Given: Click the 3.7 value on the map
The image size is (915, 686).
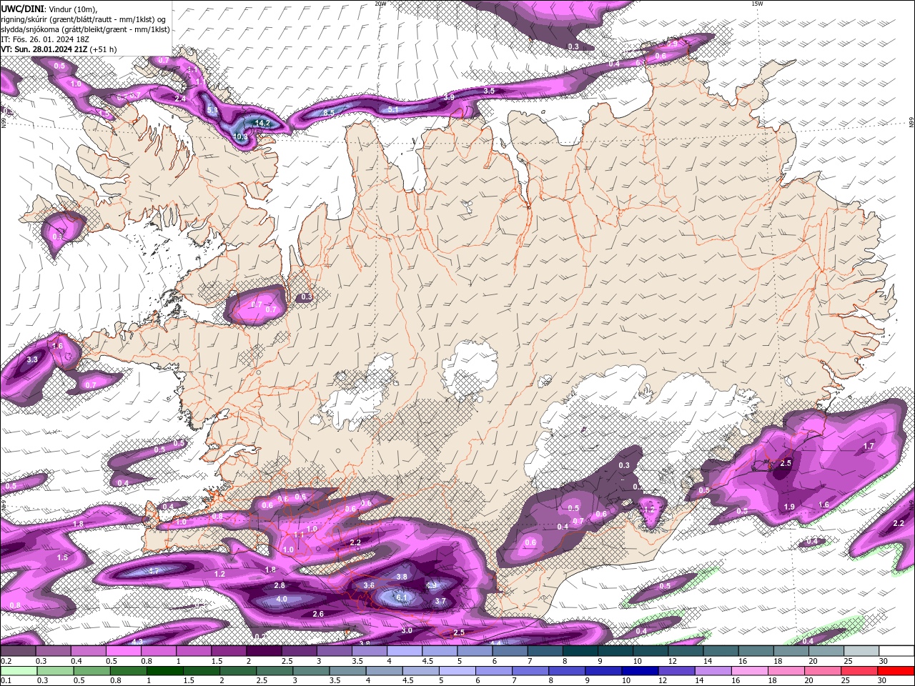Looking at the screenshot, I should coord(440,601).
